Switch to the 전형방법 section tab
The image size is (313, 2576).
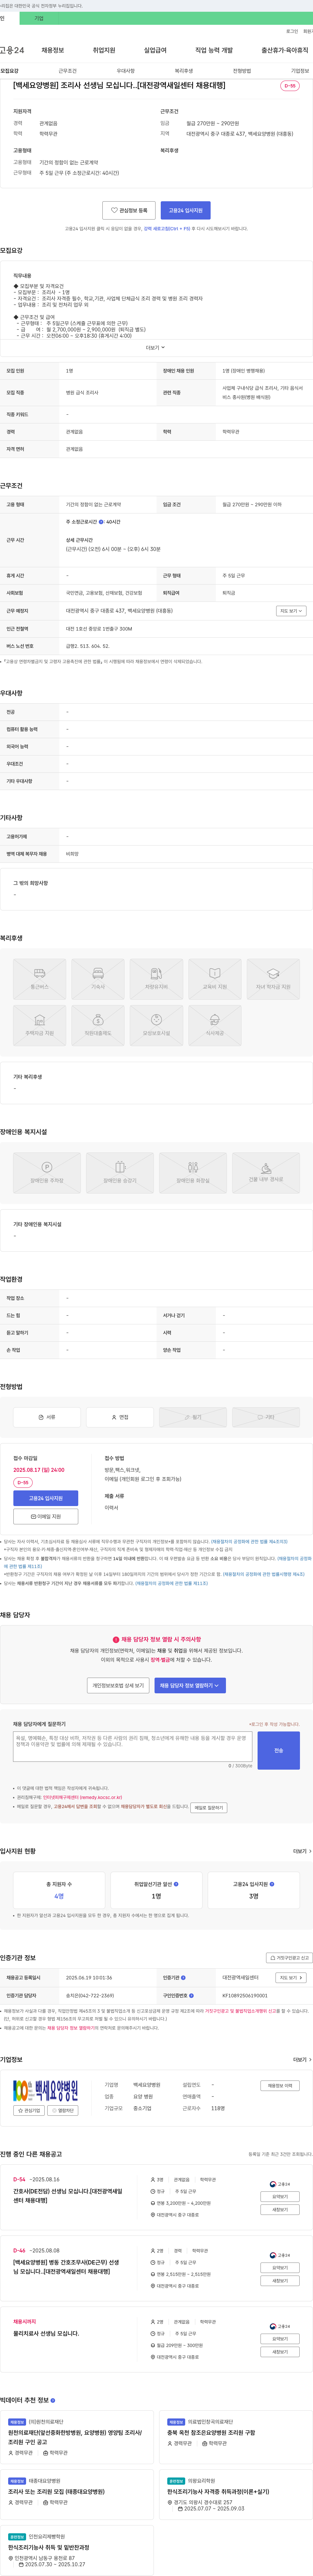click(x=242, y=71)
